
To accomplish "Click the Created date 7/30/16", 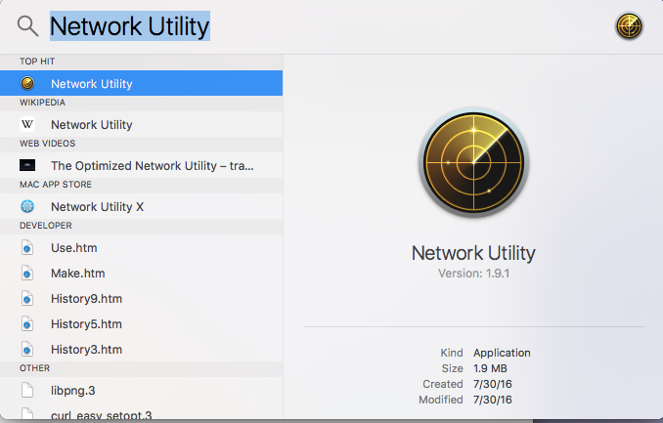I will tap(493, 384).
